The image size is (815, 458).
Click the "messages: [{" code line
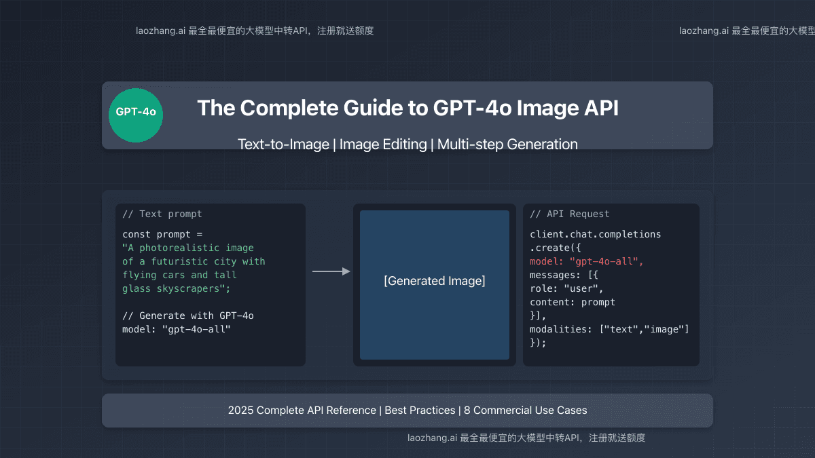tap(564, 275)
